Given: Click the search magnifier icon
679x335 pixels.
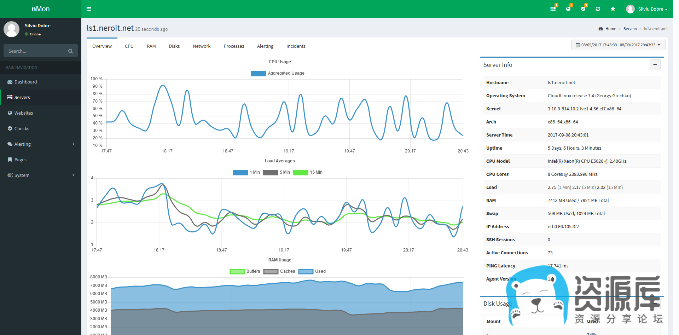Looking at the screenshot, I should click(x=71, y=51).
